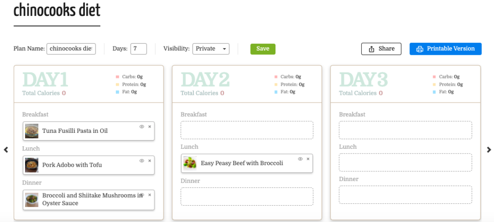Remove Broccoli and Shiitake Mushrooms from dinner

pyautogui.click(x=150, y=195)
